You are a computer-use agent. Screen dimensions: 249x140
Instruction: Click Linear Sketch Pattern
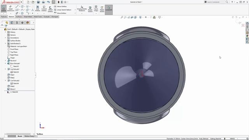coord(63,10)
